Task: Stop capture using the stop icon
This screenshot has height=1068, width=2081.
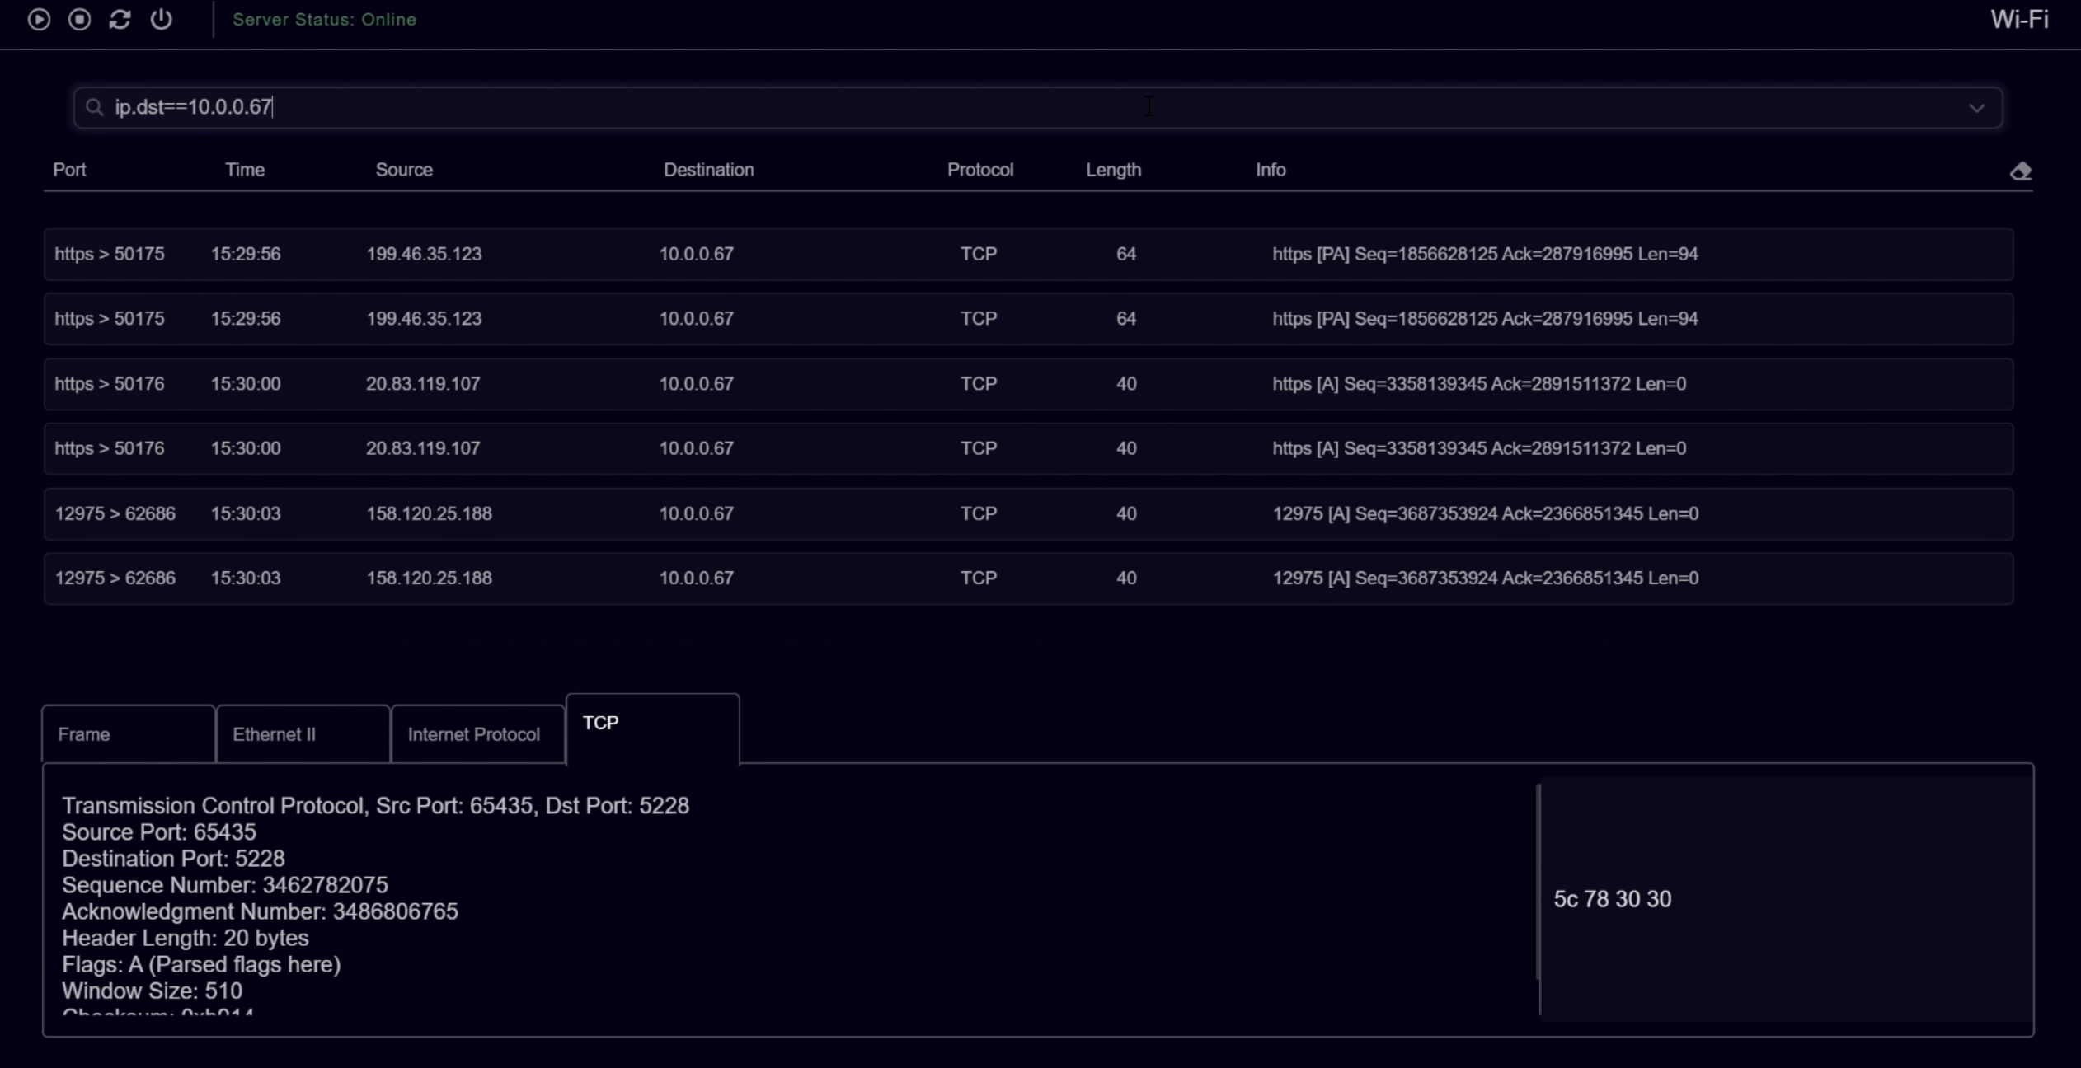Action: click(79, 19)
